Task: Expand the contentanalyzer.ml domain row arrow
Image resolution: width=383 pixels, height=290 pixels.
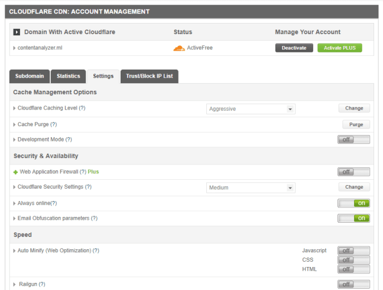Action: tap(14, 48)
